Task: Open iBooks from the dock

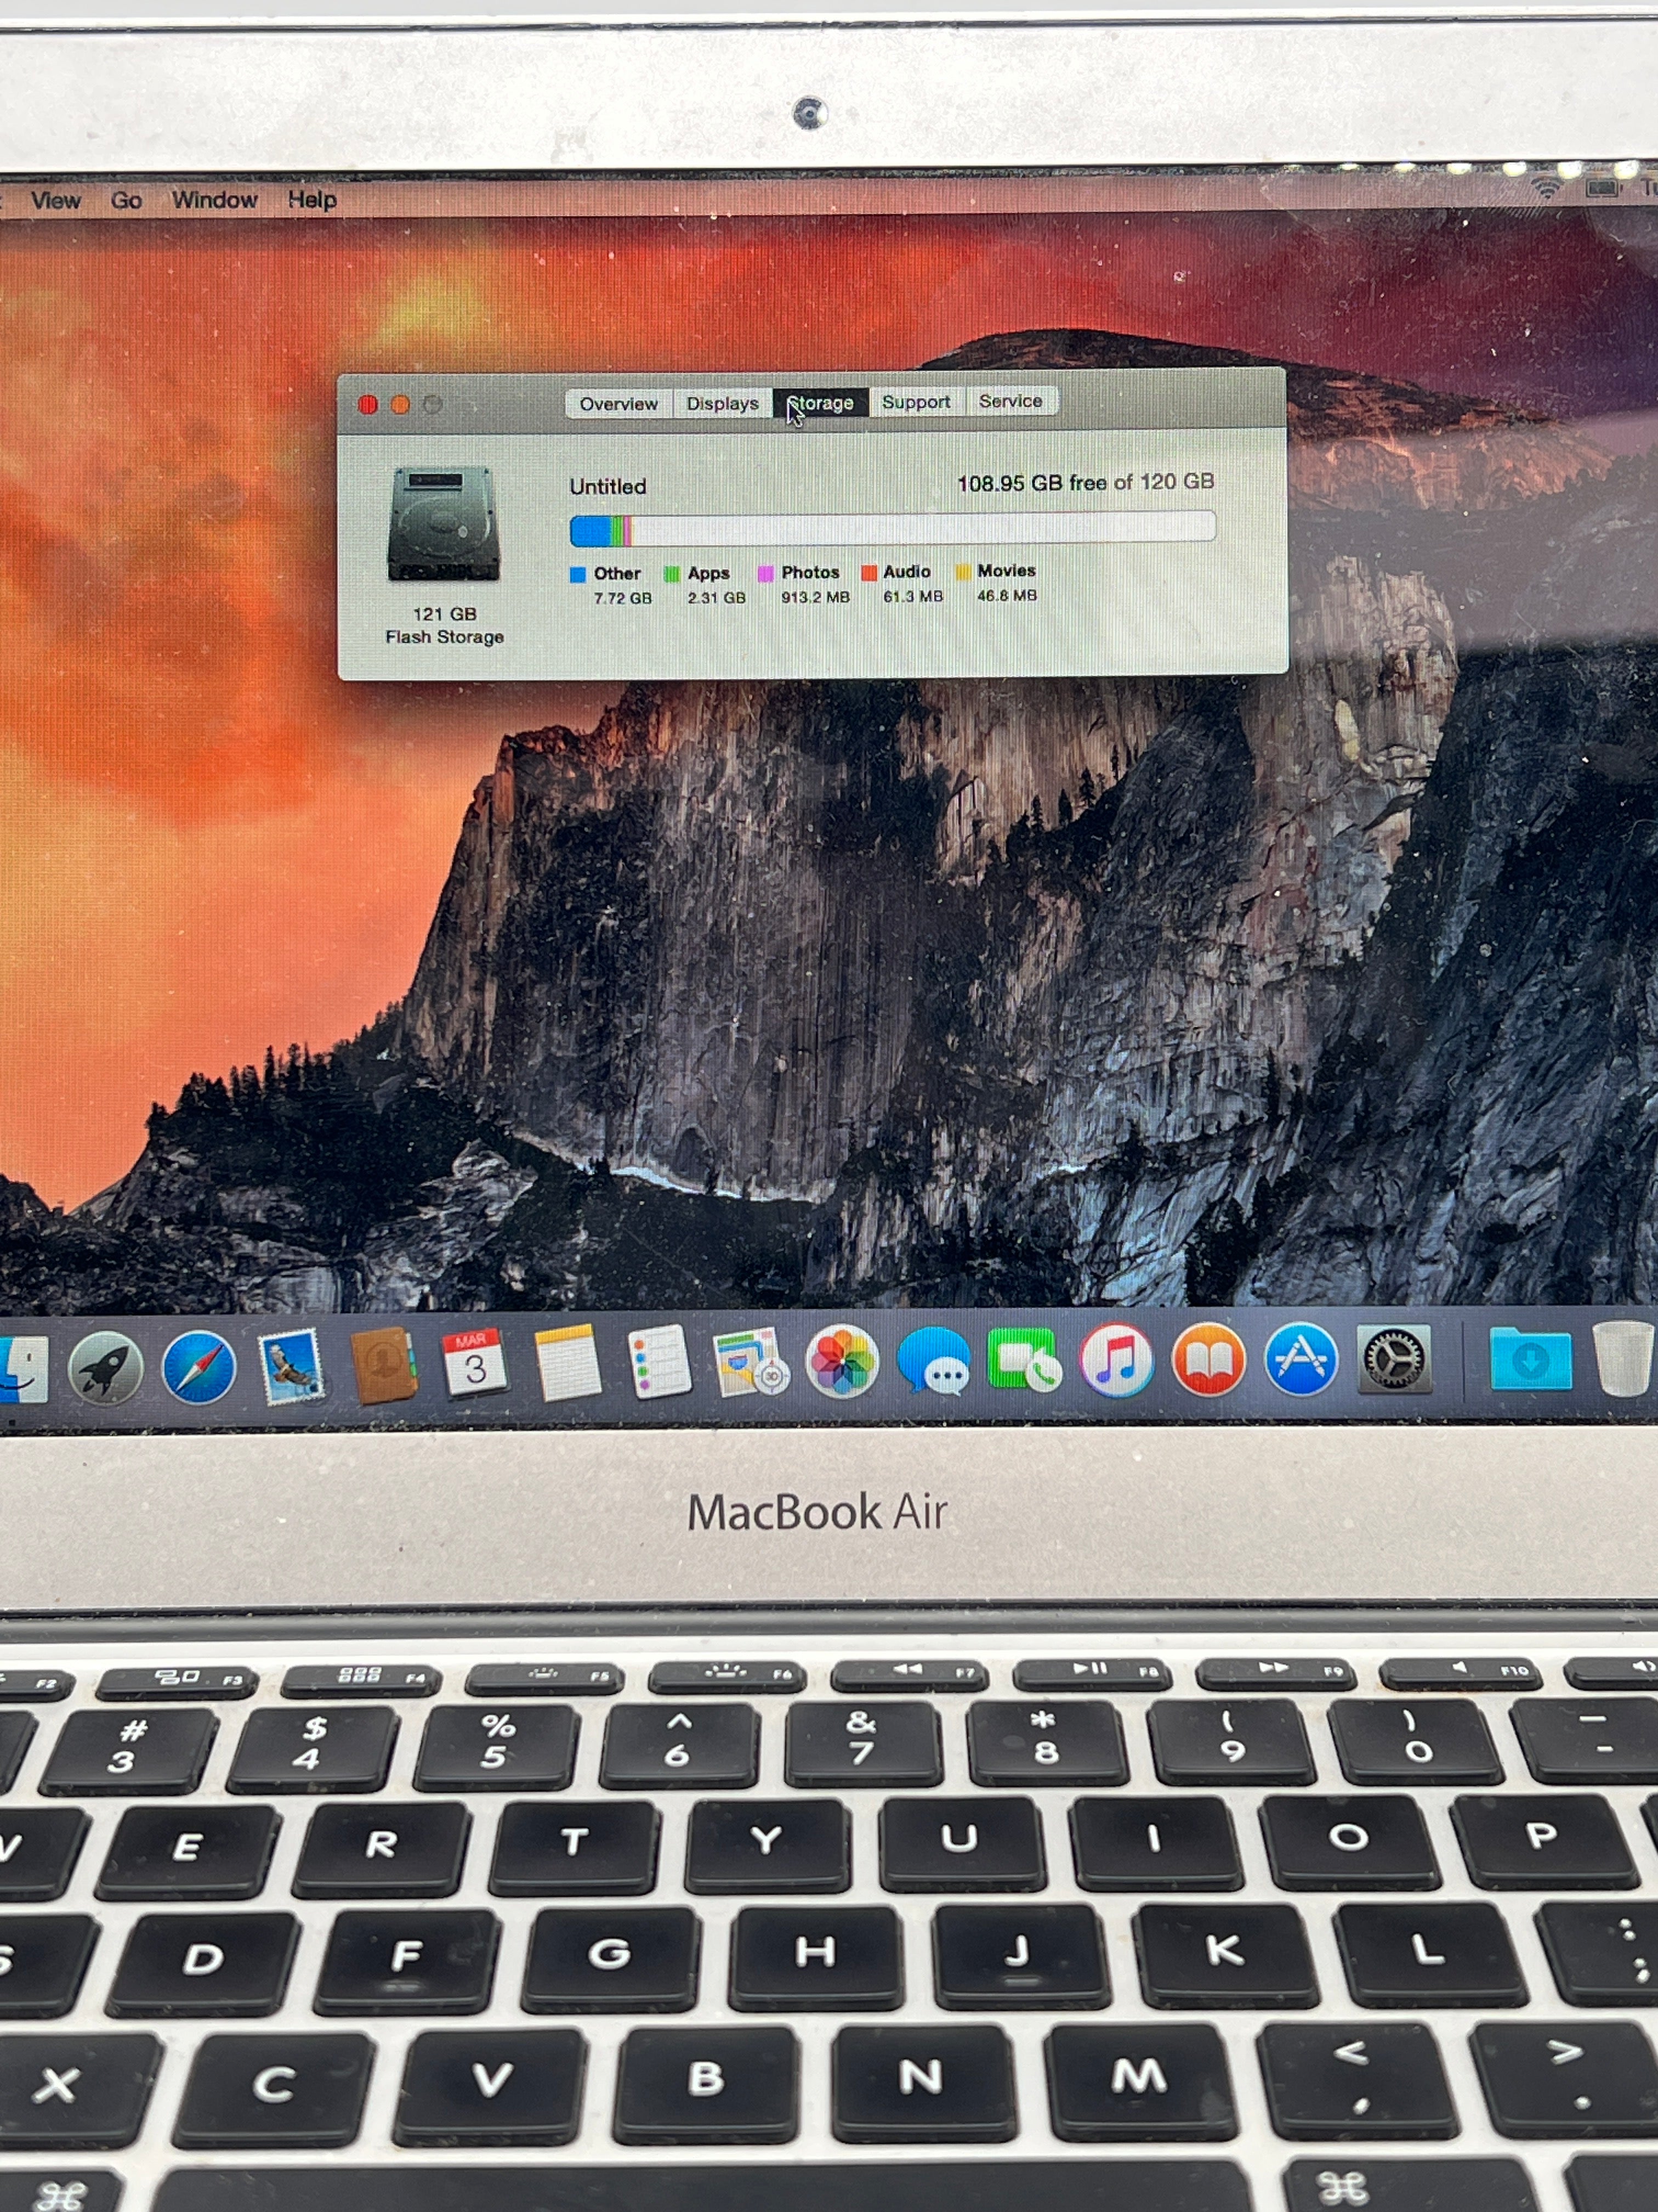Action: pos(1208,1359)
